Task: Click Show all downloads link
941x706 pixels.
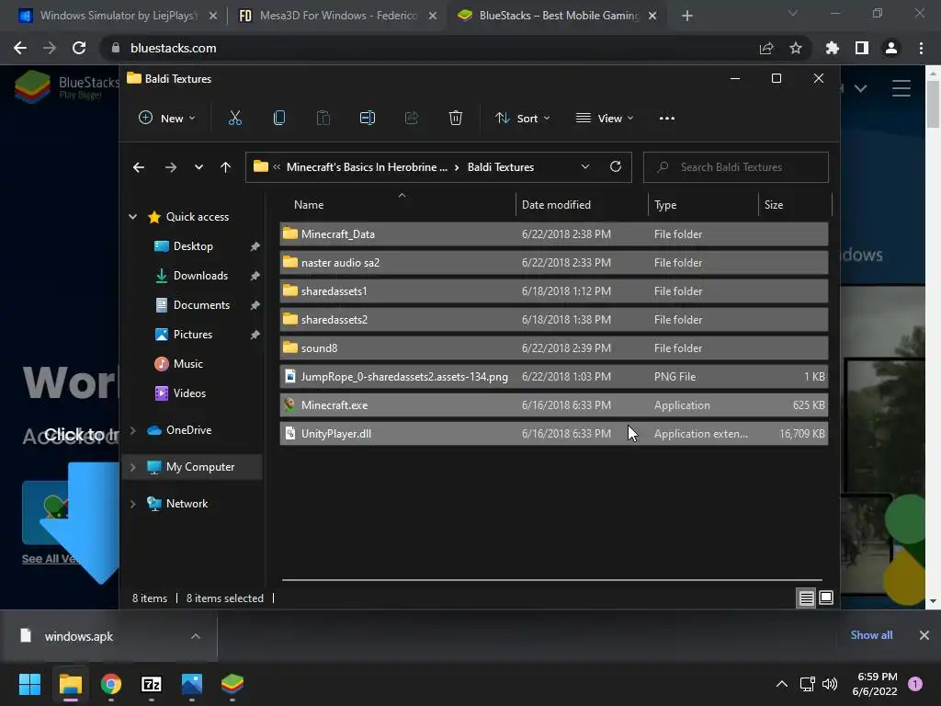Action: coord(871,635)
